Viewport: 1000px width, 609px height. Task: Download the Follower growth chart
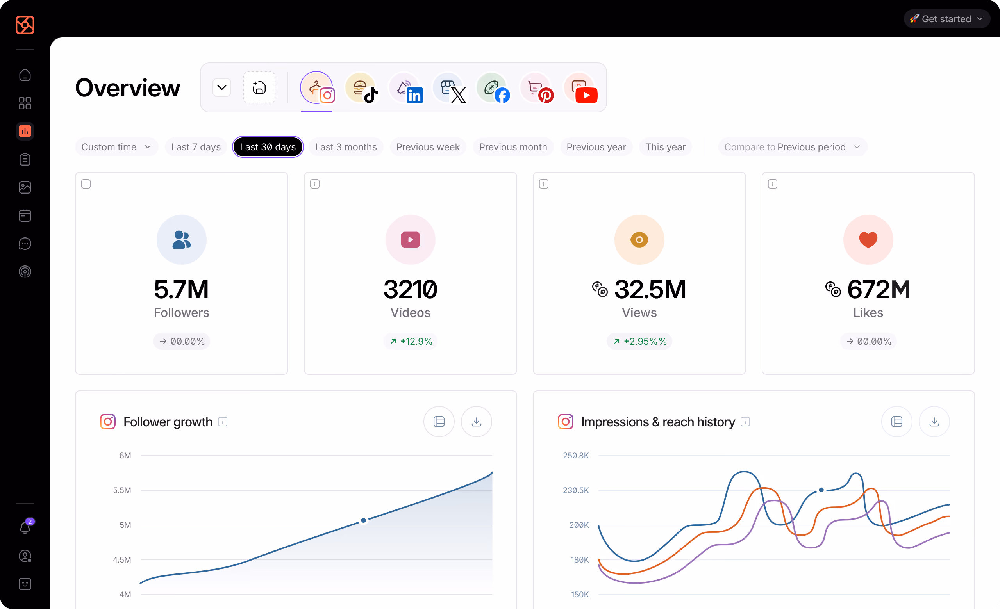[x=477, y=422]
